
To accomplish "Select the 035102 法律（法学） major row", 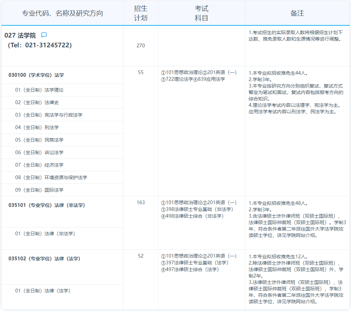I will [x=44, y=259].
